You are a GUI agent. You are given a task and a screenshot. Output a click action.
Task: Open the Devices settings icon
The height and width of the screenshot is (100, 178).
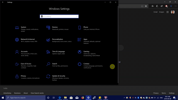(48, 28)
